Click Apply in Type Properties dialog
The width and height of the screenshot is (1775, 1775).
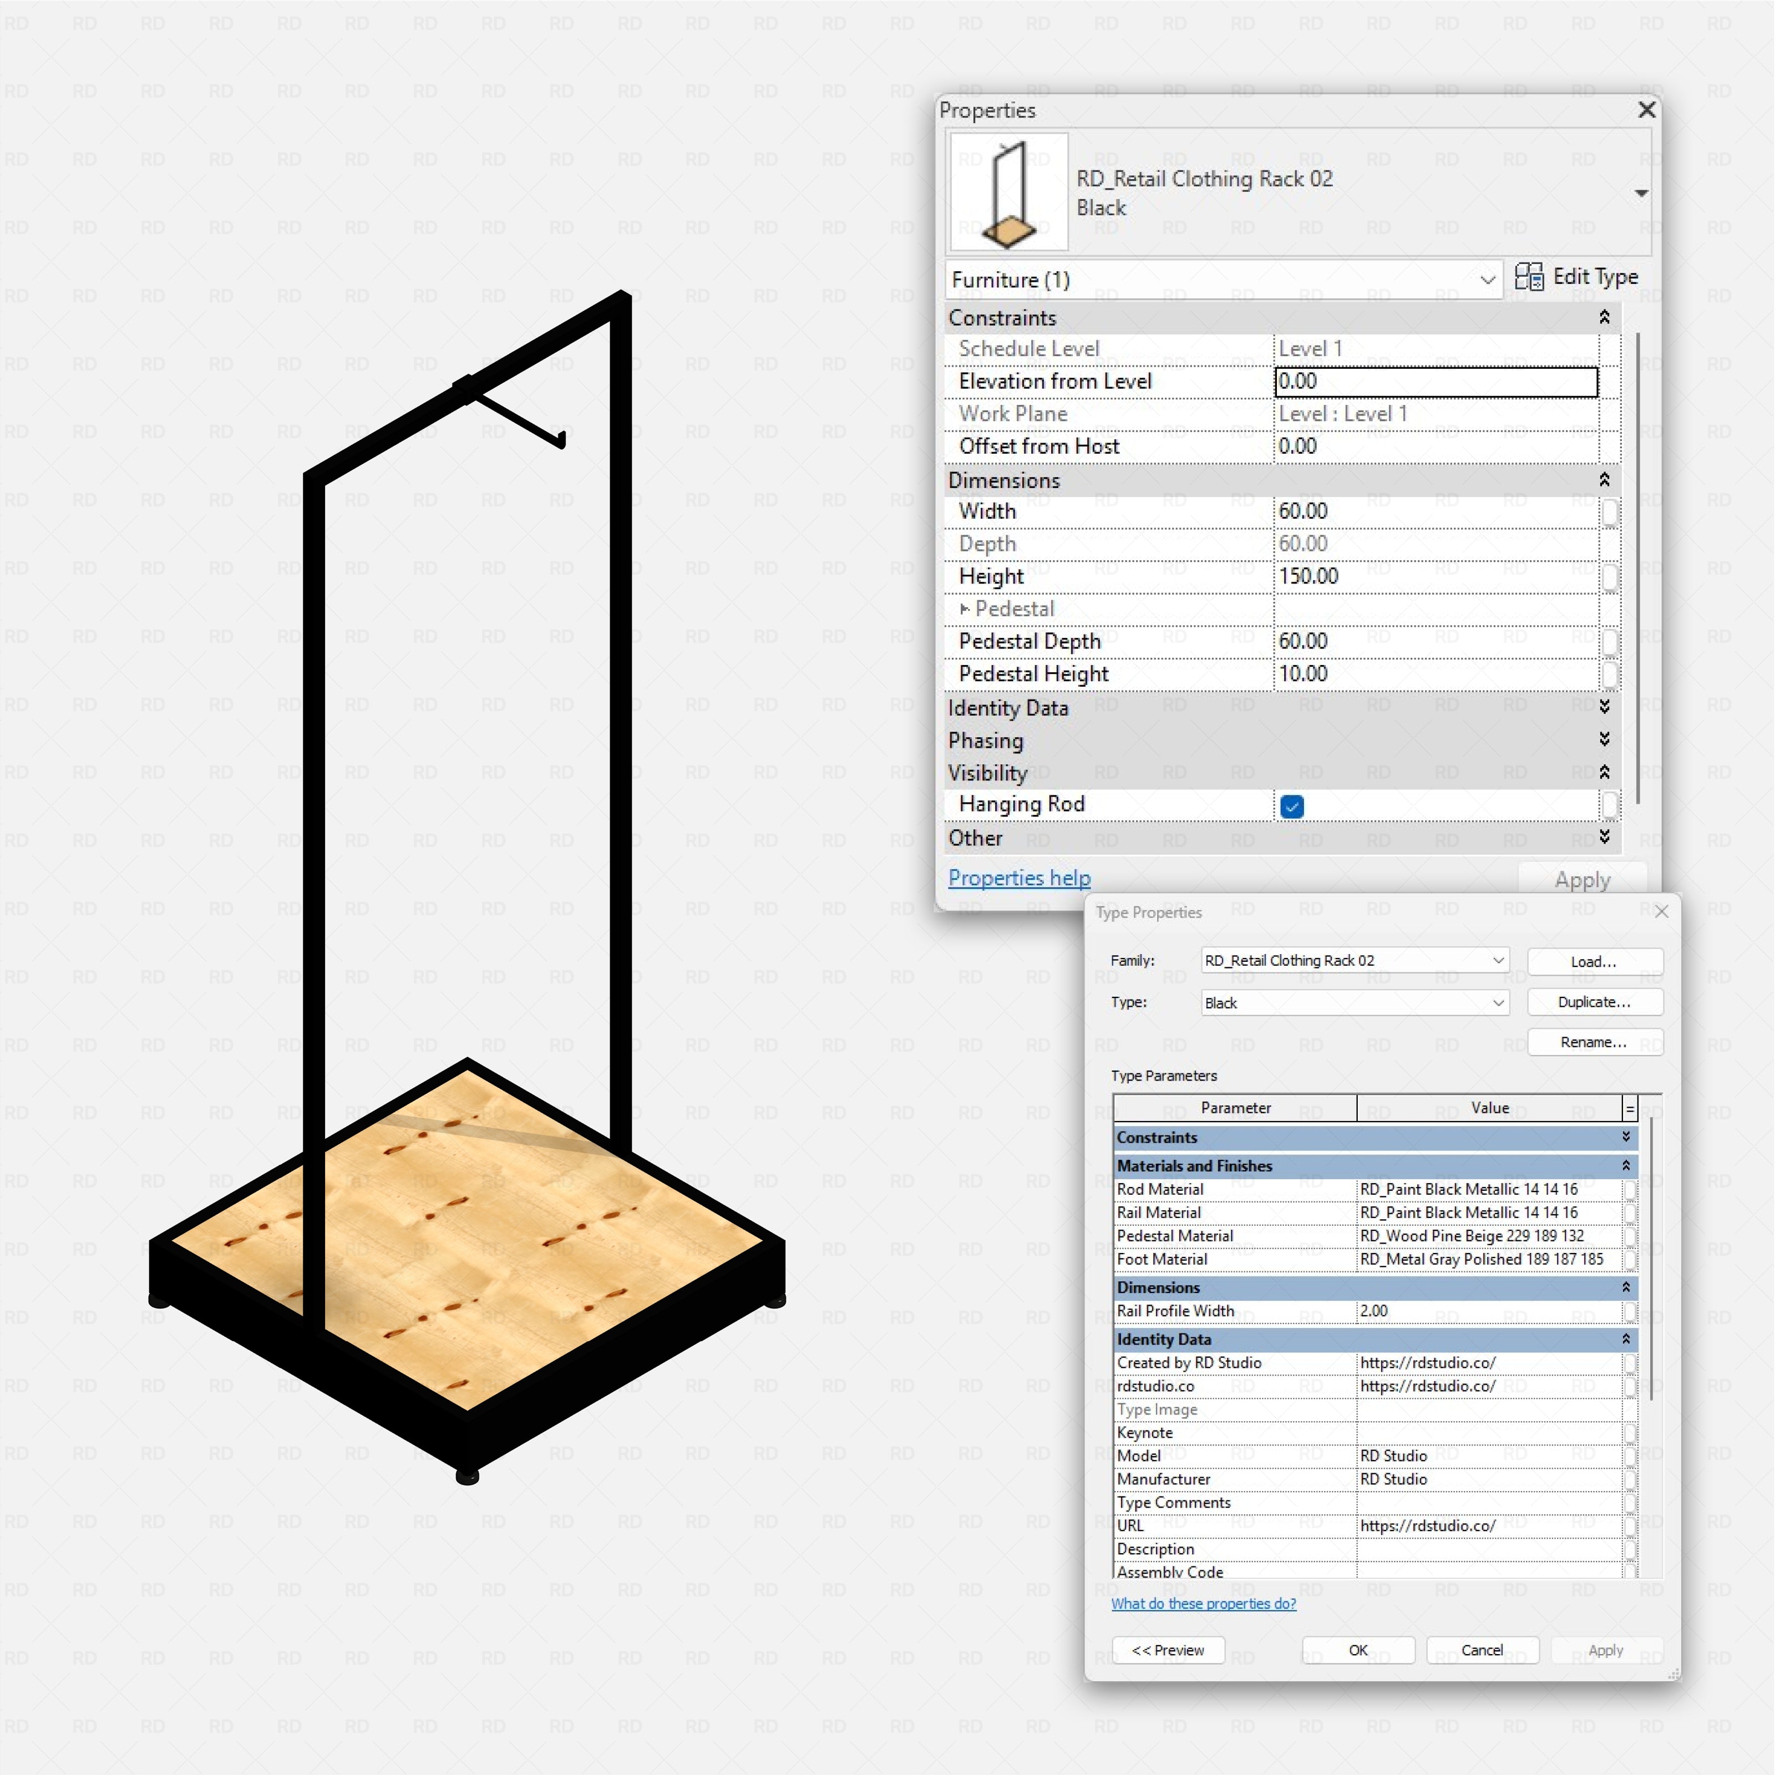point(1606,1650)
